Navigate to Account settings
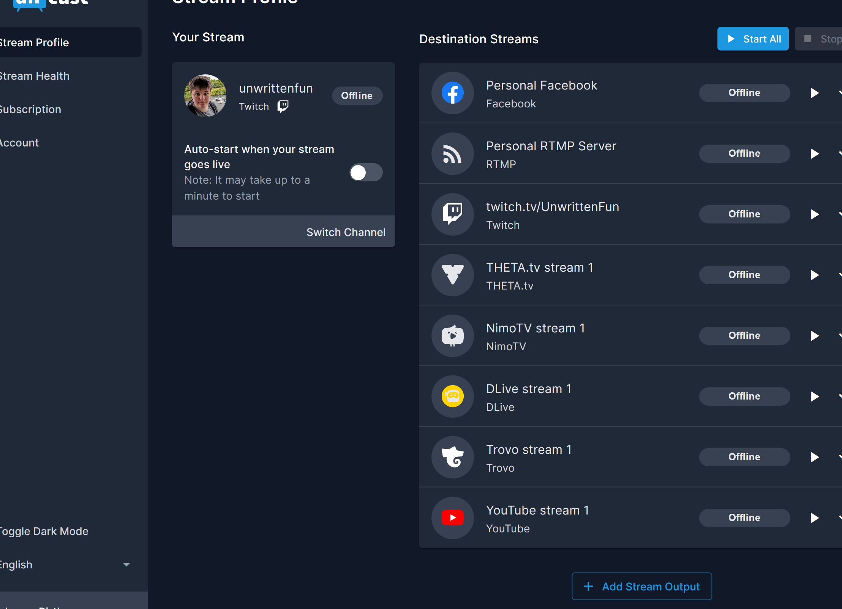842x609 pixels. tap(19, 143)
